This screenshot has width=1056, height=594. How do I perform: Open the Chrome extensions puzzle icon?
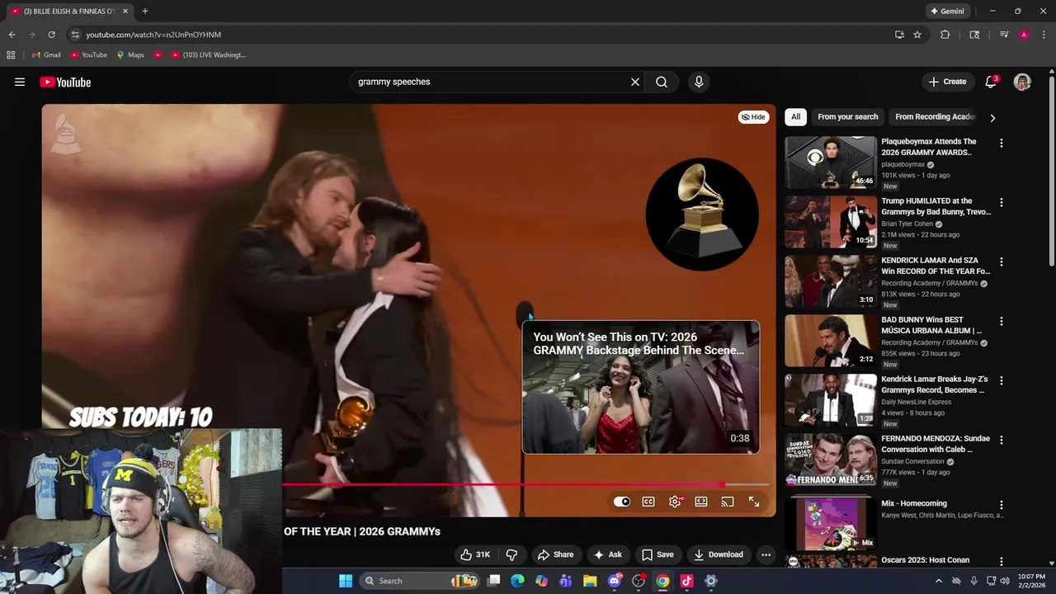(x=945, y=35)
